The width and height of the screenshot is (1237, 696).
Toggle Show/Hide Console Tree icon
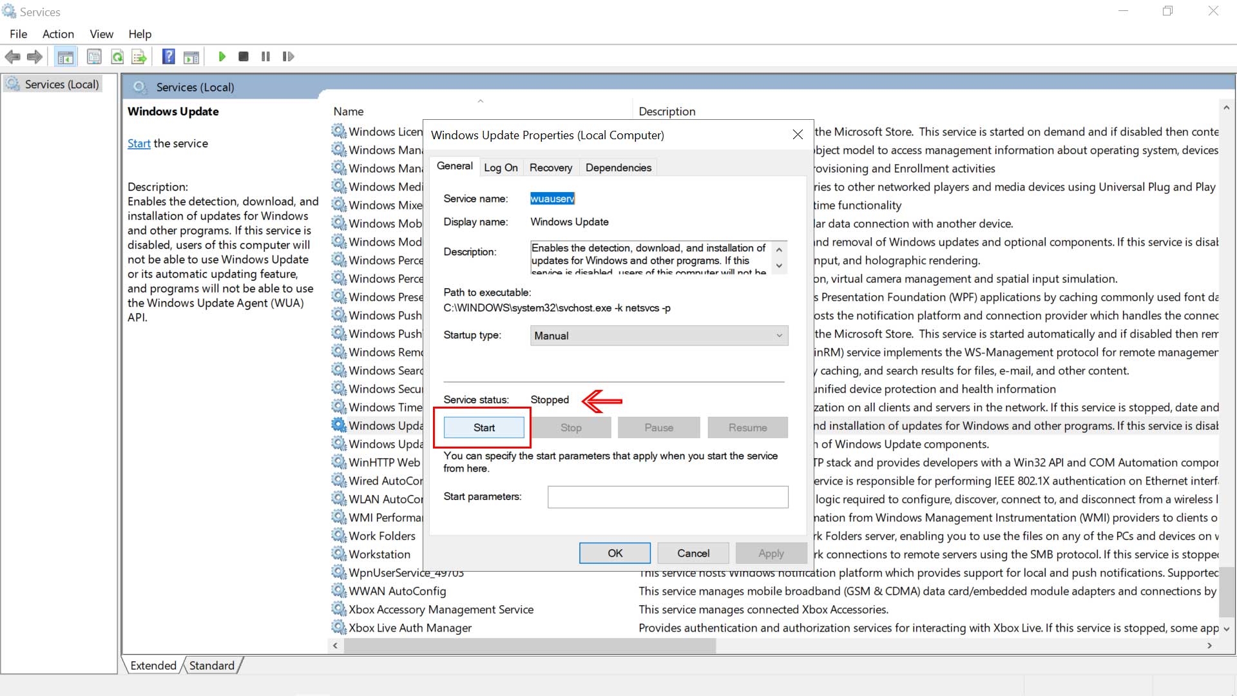pos(66,57)
